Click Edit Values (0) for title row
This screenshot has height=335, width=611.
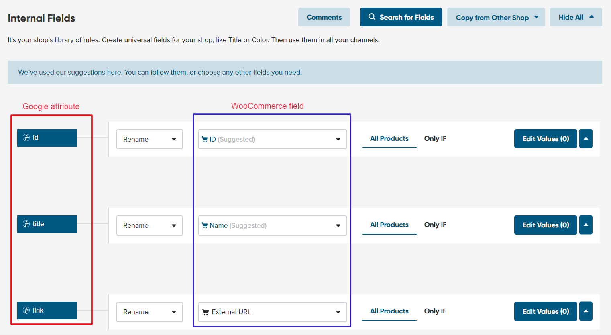pyautogui.click(x=546, y=225)
